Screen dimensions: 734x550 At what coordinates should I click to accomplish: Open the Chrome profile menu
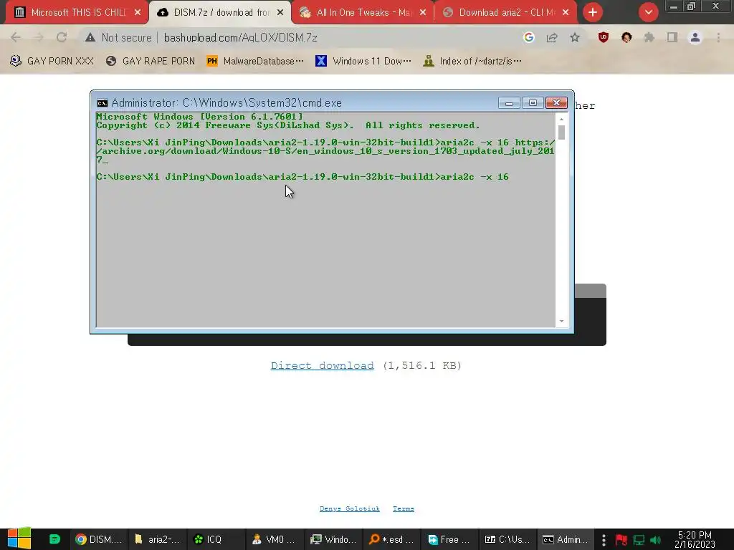[x=695, y=37]
